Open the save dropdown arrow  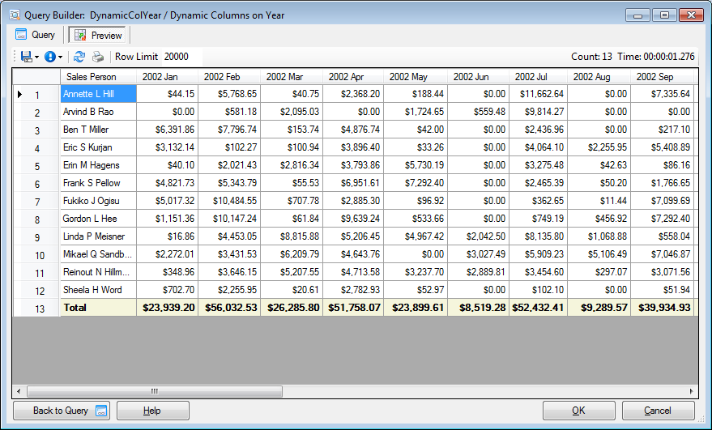36,57
